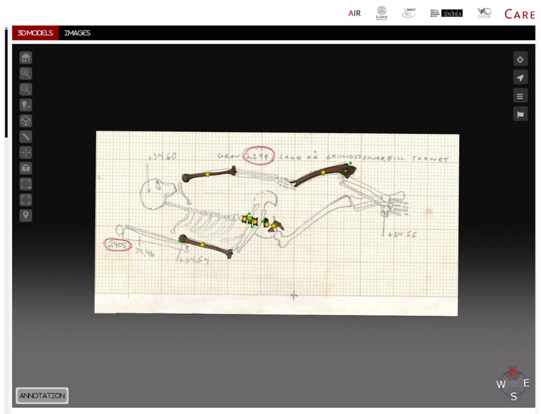Click the flag icon button
Image resolution: width=541 pixels, height=414 pixels.
pyautogui.click(x=520, y=114)
